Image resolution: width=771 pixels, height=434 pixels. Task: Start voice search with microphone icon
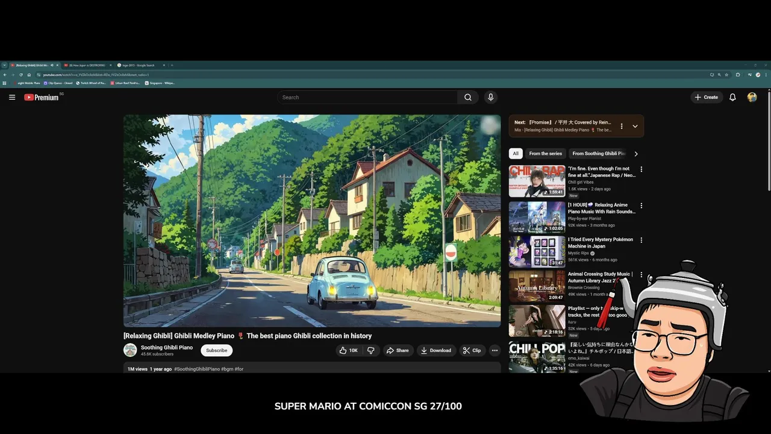[490, 97]
